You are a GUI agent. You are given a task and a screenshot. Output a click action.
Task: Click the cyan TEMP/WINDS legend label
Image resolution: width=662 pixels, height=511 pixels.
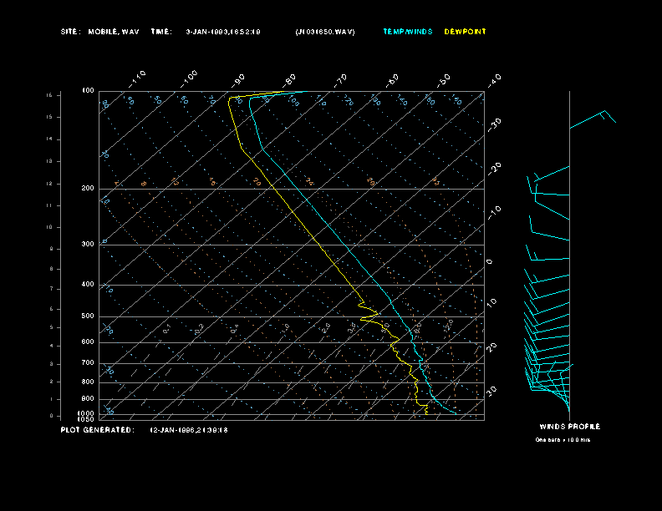pos(408,32)
